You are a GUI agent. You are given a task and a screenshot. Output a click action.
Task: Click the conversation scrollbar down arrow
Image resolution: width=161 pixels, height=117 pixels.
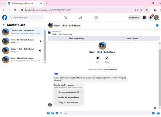[x=160, y=108]
